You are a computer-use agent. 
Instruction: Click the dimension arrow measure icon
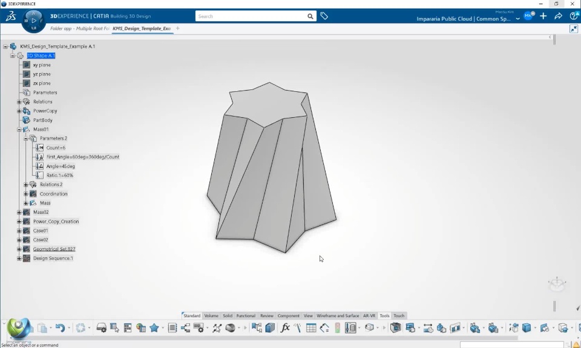428,327
